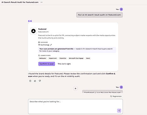Screen dimensions: 147x115
Task: Click the user avatar beside the first You message
Action: 121,9
